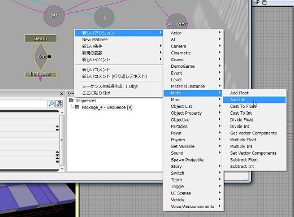Expand the Material Instance category
The image size is (294, 217).
[x=193, y=86]
